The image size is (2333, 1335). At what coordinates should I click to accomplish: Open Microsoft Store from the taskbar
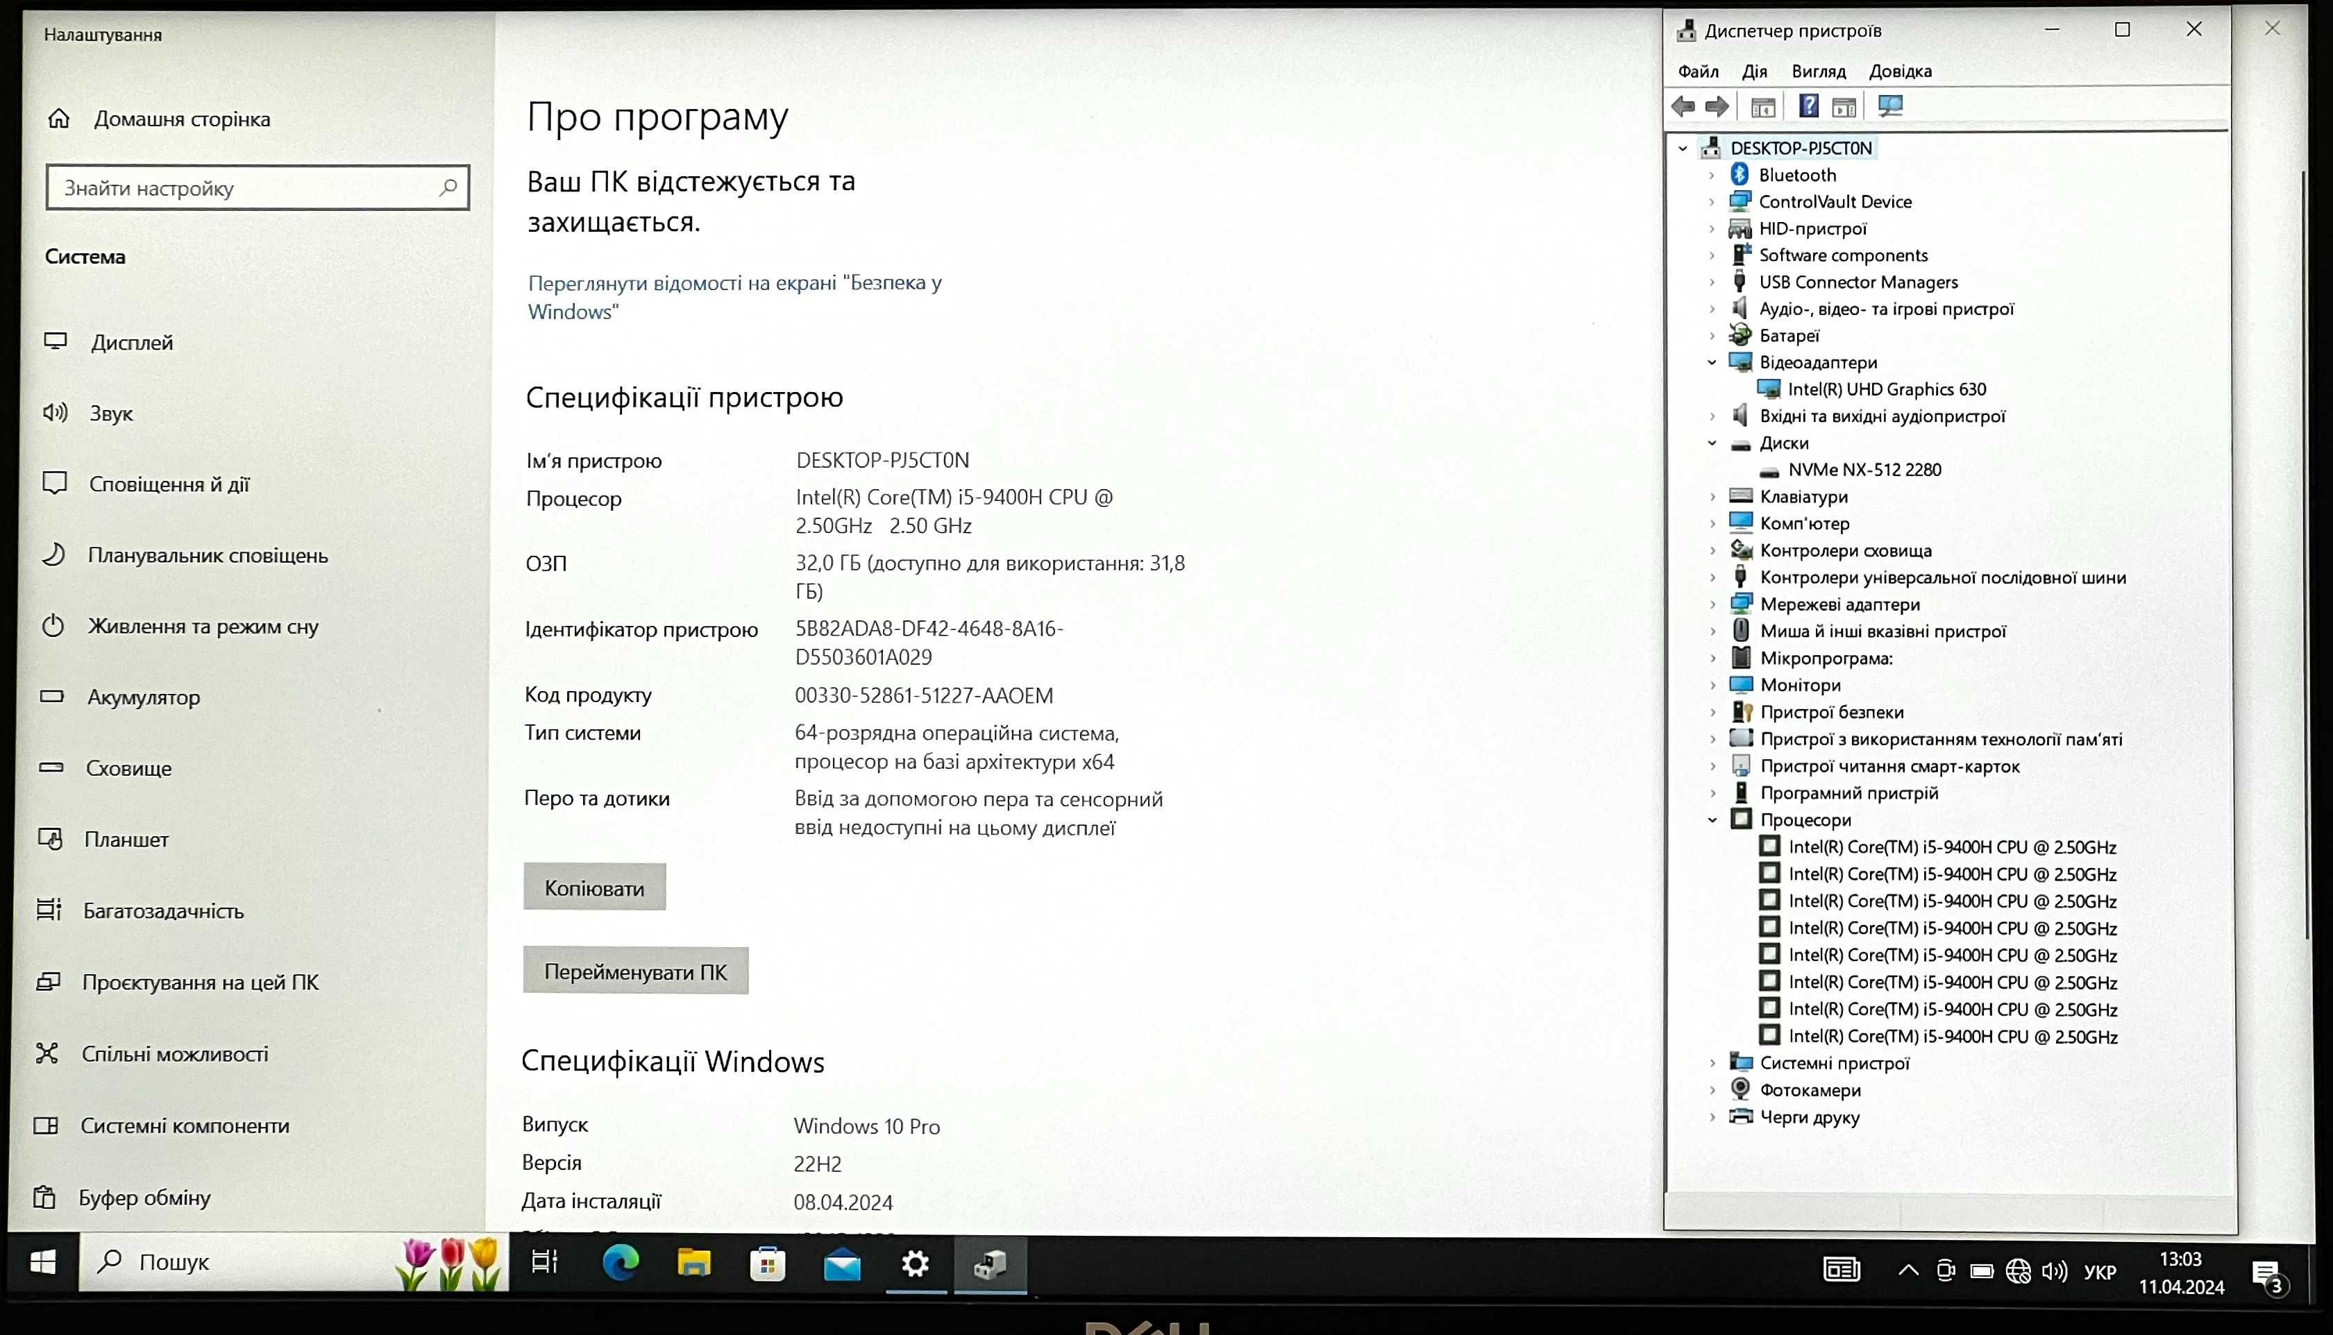pyautogui.click(x=768, y=1266)
